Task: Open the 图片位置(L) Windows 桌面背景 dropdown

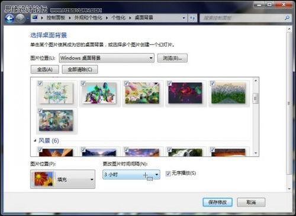Action: (x=107, y=58)
